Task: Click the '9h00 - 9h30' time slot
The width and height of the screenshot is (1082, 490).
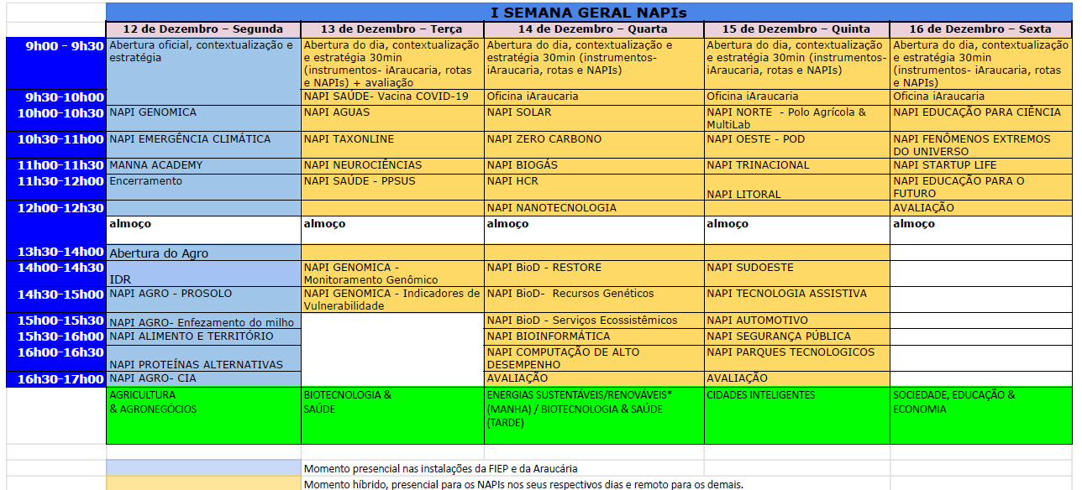Action: [x=55, y=64]
